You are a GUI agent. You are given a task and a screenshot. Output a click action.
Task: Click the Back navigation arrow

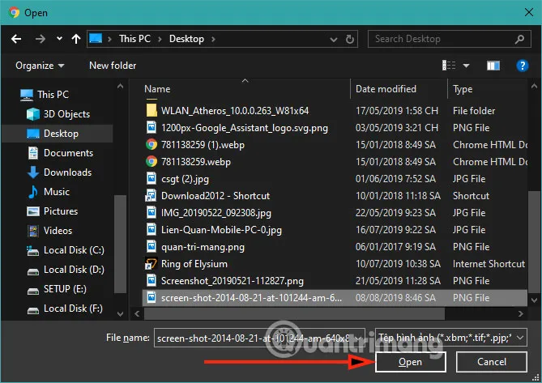[x=18, y=38]
